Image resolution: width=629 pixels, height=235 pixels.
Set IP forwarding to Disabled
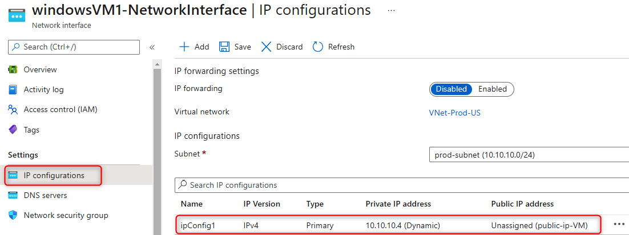(451, 89)
